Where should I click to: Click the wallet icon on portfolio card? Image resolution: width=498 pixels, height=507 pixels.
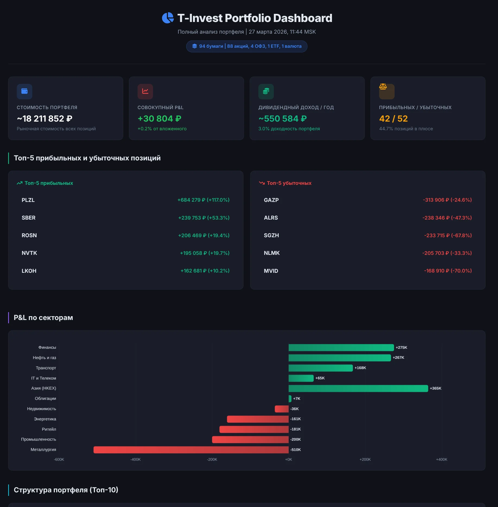24,91
